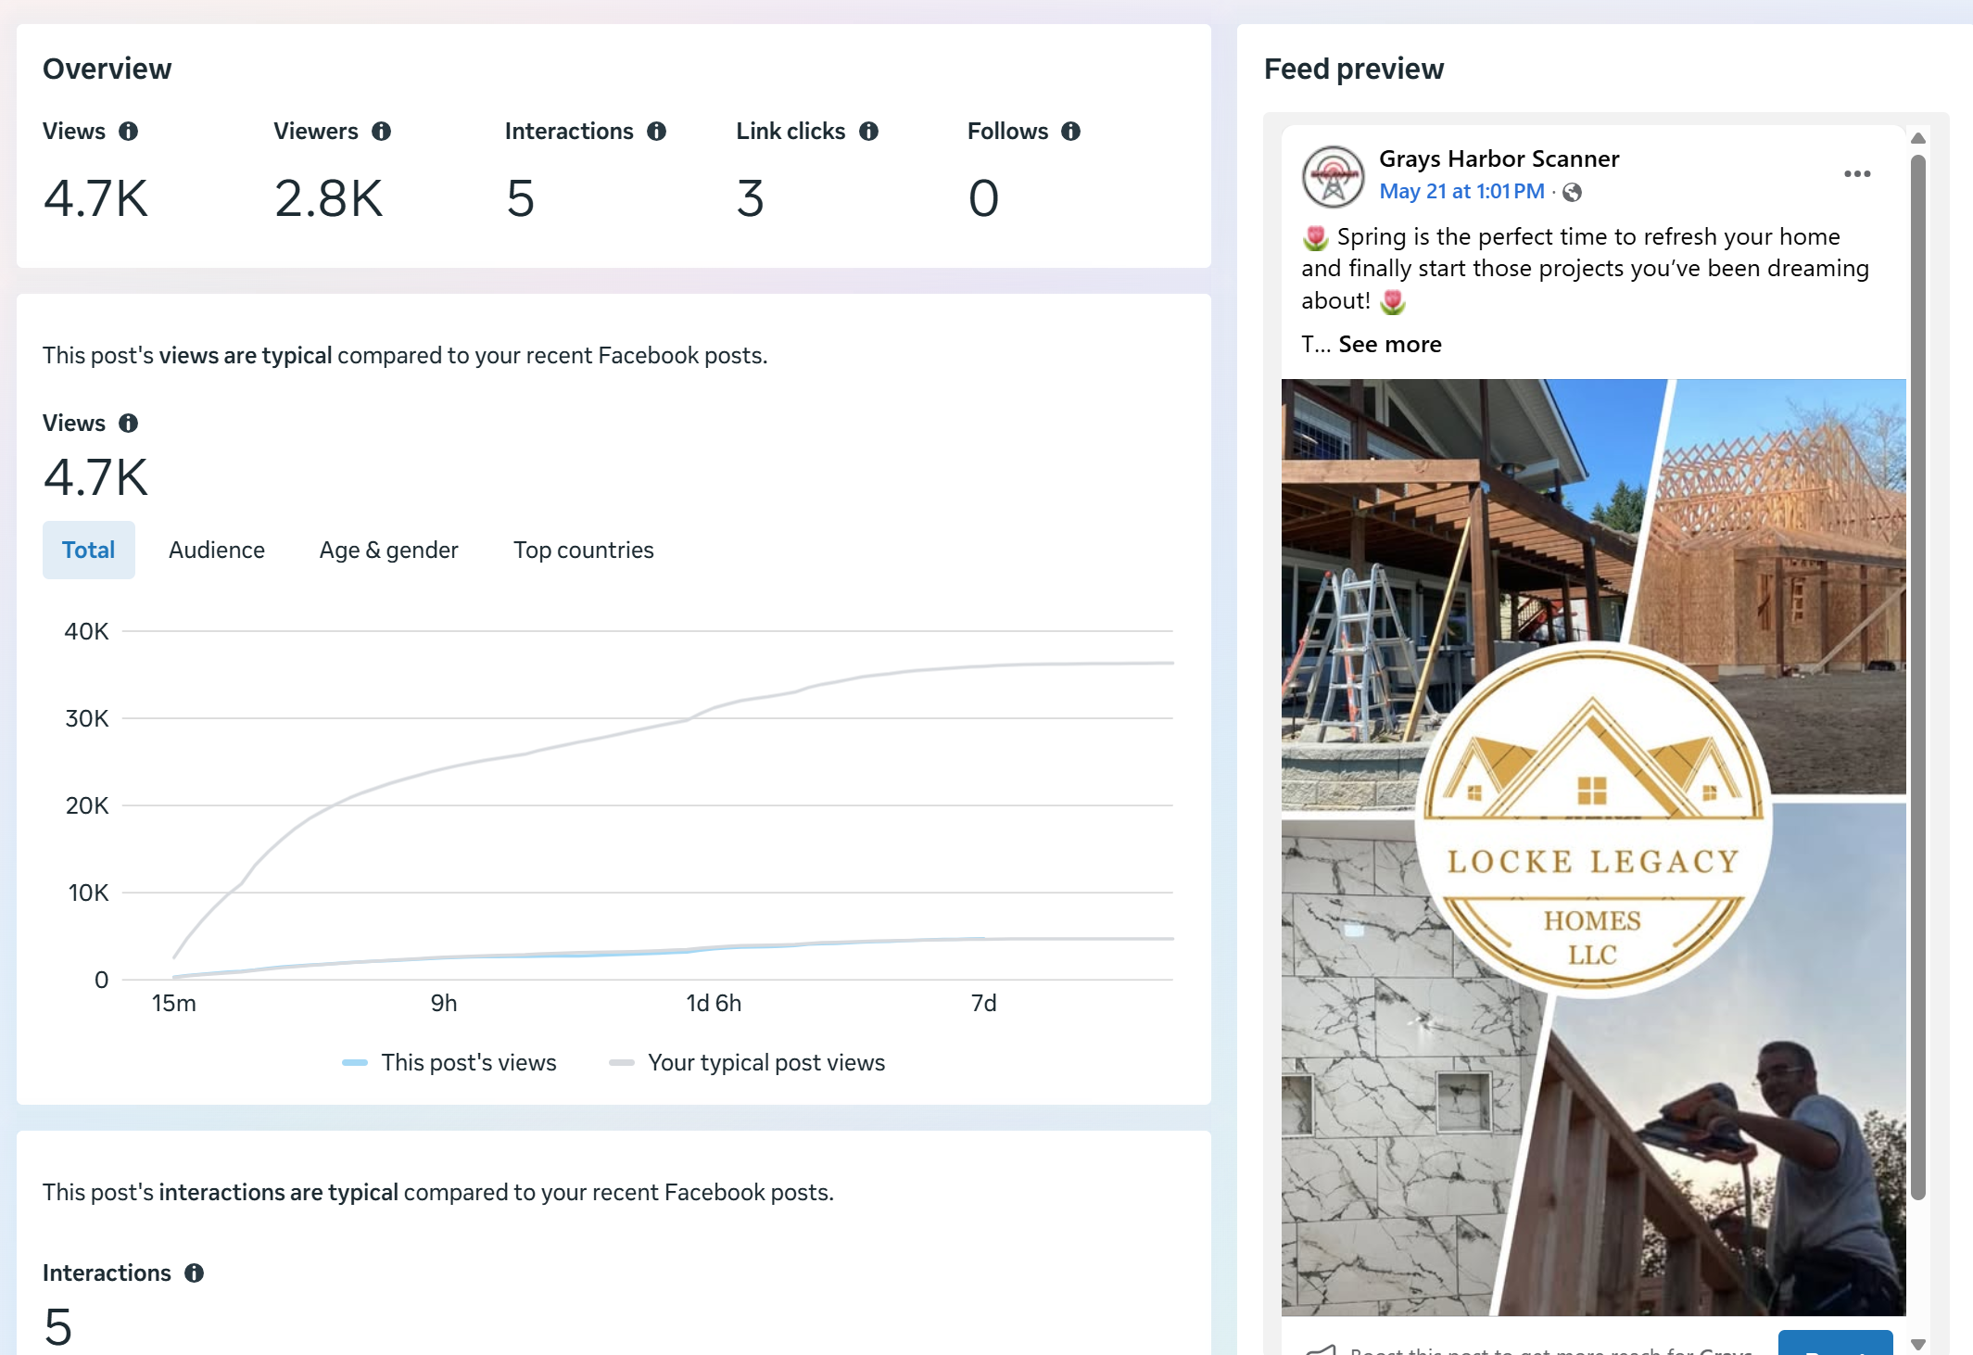Click the Overview heading
The image size is (1973, 1355).
point(108,70)
